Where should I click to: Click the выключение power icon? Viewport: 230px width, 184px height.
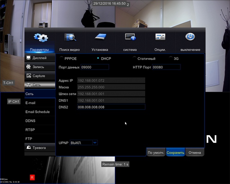click(x=190, y=37)
